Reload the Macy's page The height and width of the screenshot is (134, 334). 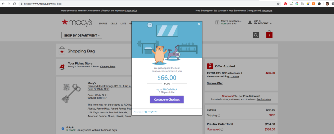coord(14,4)
